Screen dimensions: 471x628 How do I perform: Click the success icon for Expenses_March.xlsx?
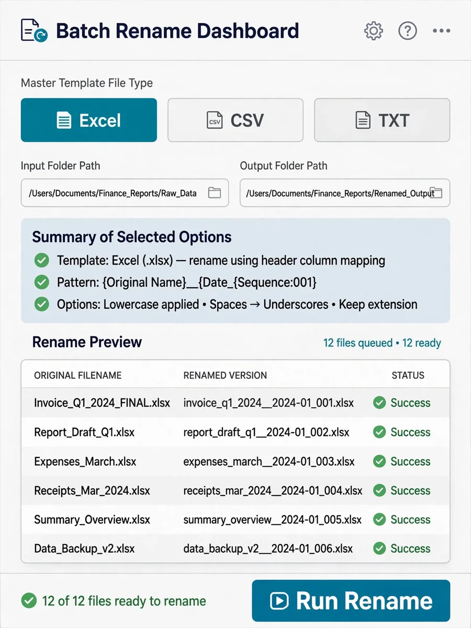coord(379,461)
